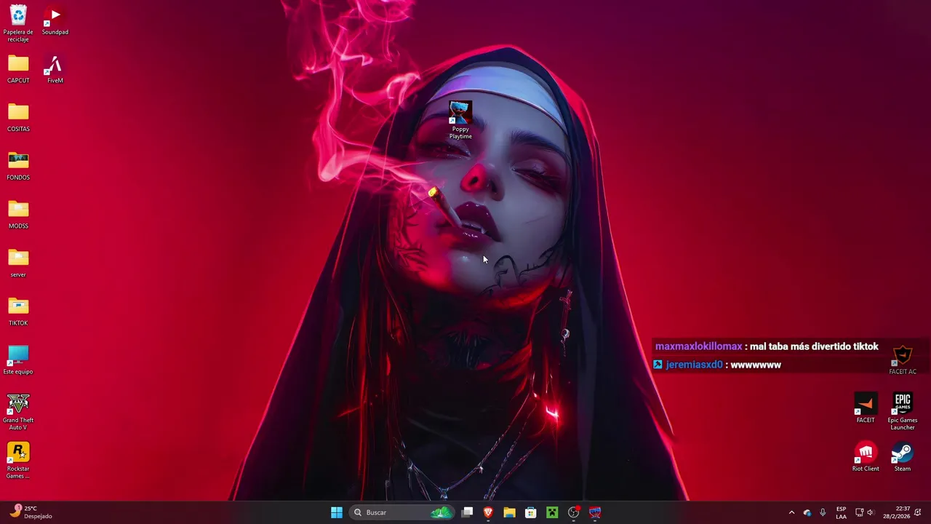Click chat message "mal taba más divertido tiktok"
931x524 pixels.
point(814,347)
